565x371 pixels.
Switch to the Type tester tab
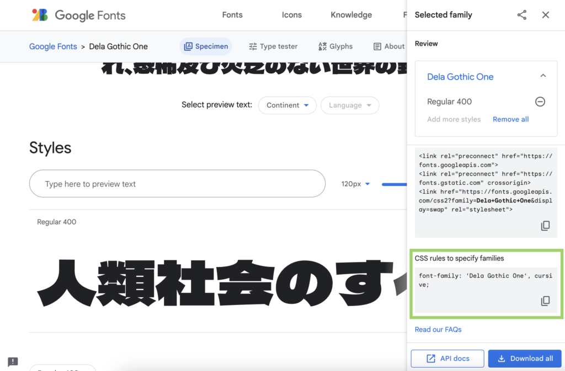(x=273, y=46)
